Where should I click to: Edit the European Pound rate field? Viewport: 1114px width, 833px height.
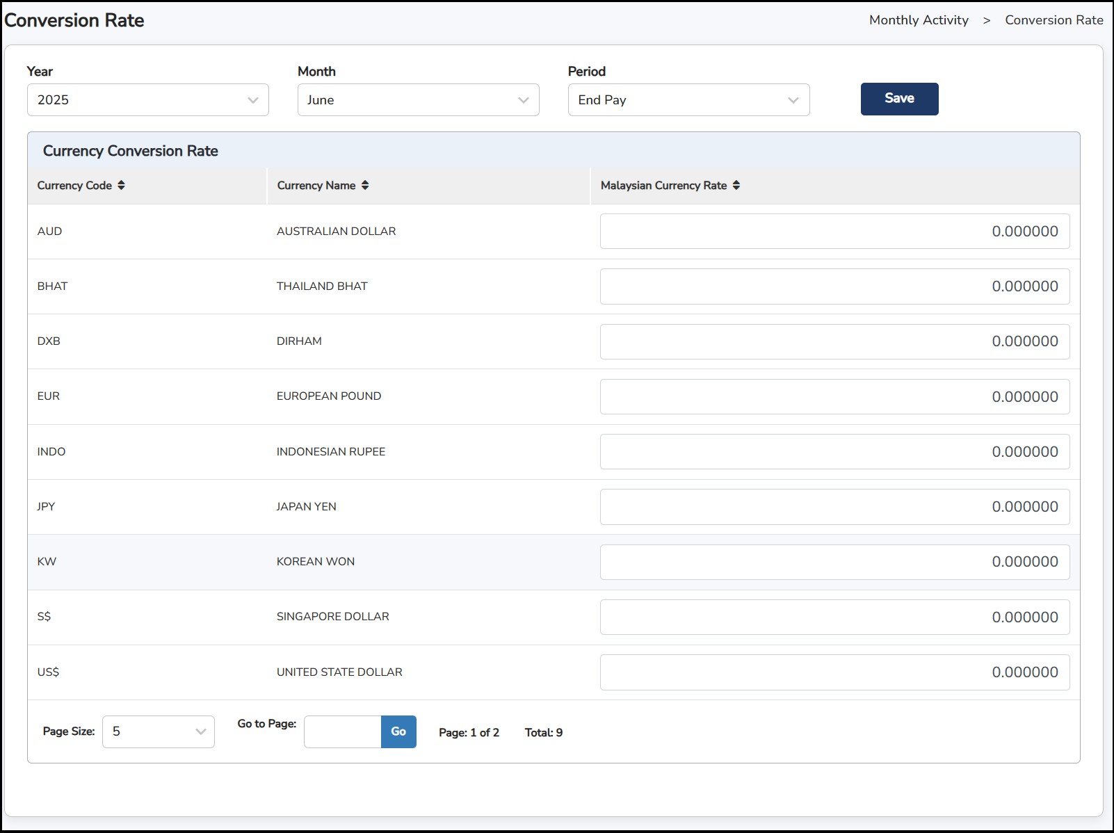[834, 397]
